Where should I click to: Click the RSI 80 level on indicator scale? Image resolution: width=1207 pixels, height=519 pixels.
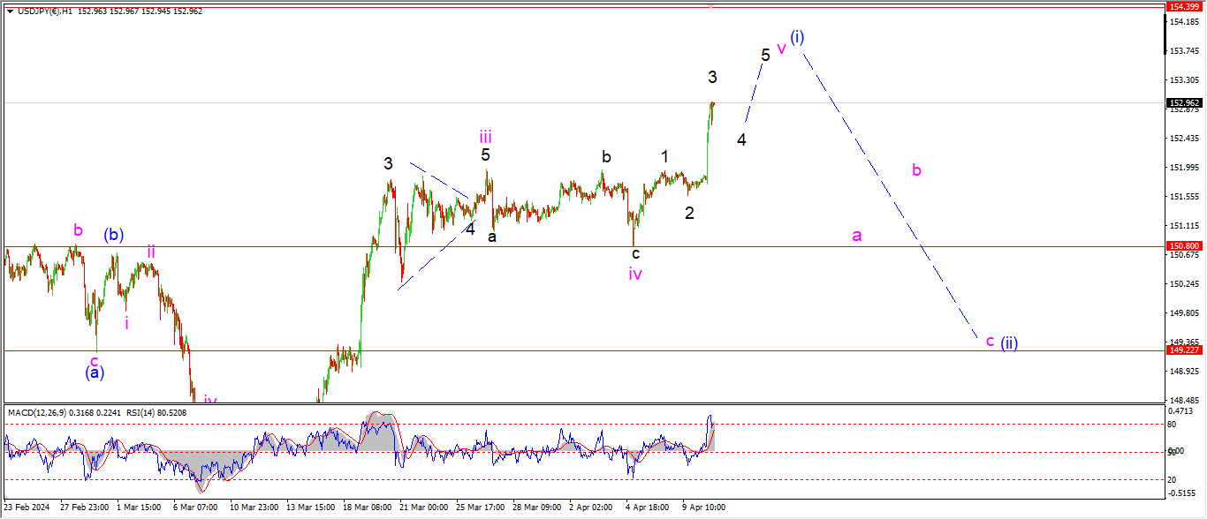(1171, 425)
